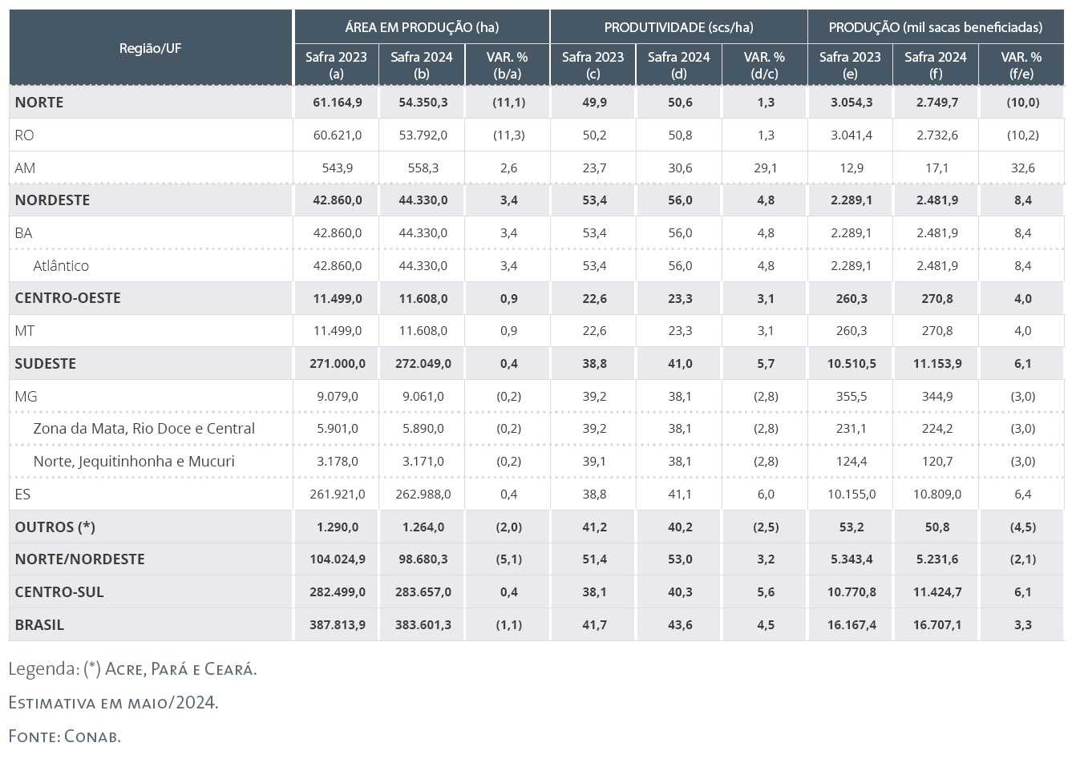Click the BRASIL 2024 production value 16.707,1

coord(936,624)
